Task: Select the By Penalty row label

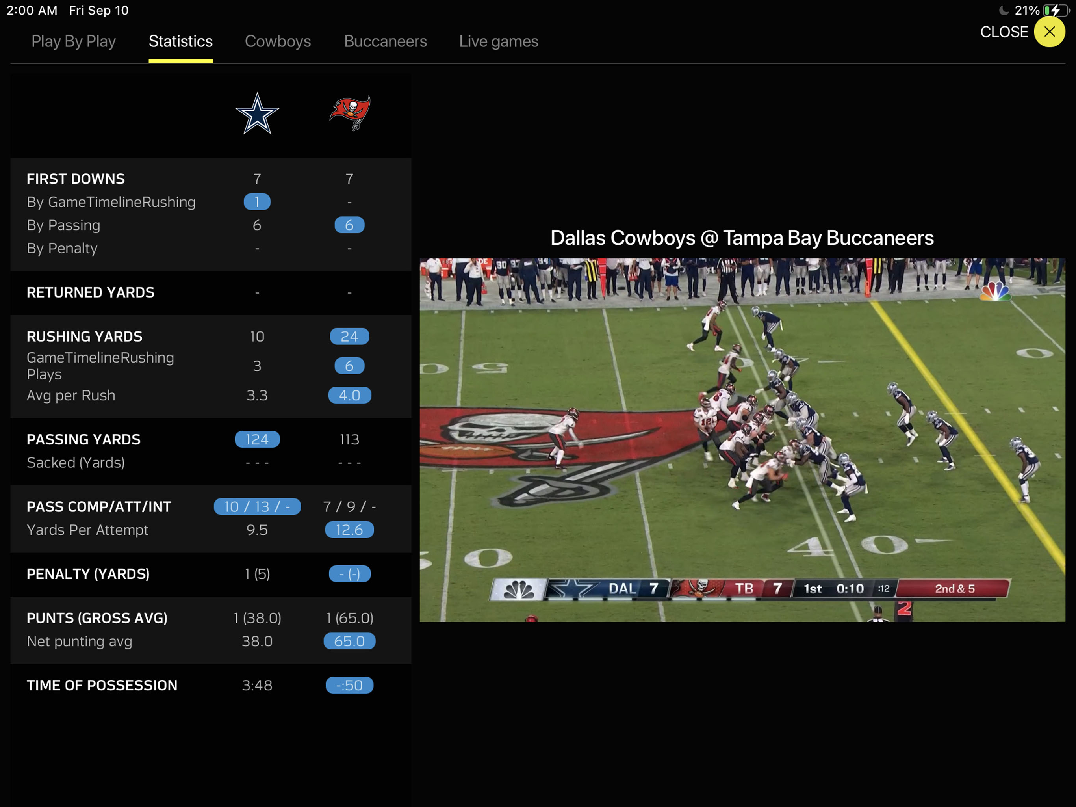Action: 62,248
